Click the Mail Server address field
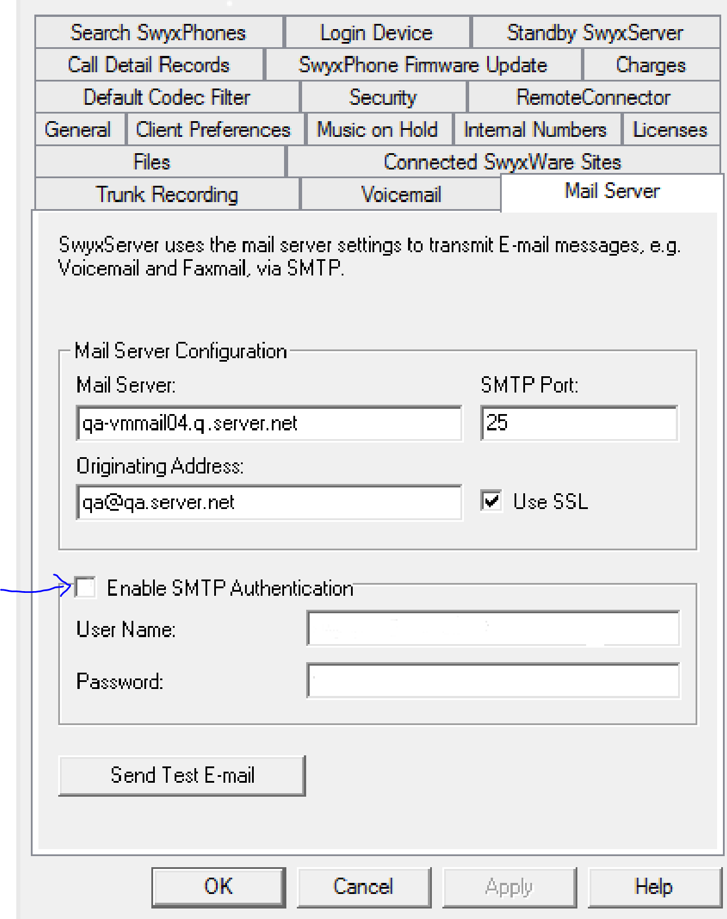Viewport: 727px width, 919px height. [x=269, y=423]
